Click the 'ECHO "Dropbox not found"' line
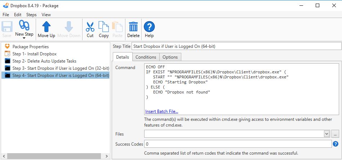 (x=182, y=92)
